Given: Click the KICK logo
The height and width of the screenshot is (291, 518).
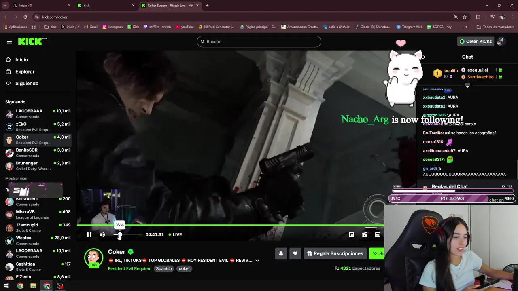Looking at the screenshot, I should [x=32, y=41].
